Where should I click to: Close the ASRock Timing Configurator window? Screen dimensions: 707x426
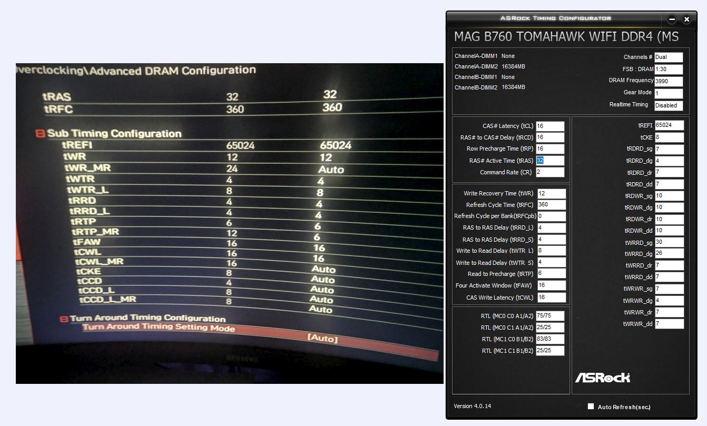click(x=686, y=19)
